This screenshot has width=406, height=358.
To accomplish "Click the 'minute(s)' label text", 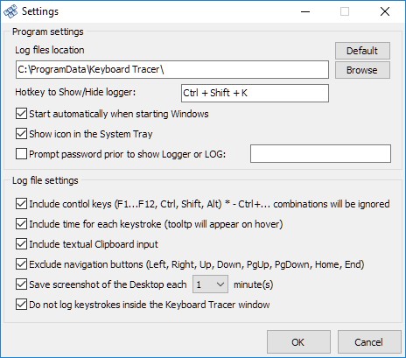I will 253,284.
